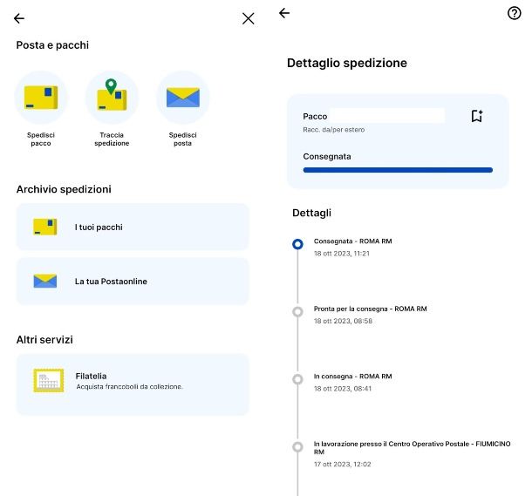Open the help question mark icon
This screenshot has height=496, width=532.
514,13
